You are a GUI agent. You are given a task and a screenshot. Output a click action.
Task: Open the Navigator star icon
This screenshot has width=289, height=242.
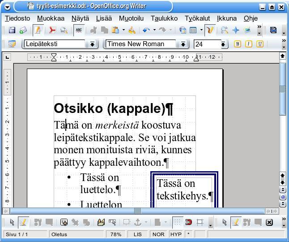[x=236, y=30]
